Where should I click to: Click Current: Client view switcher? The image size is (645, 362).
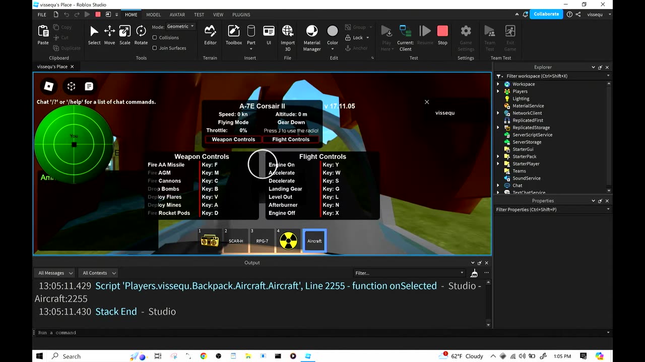[x=405, y=38]
